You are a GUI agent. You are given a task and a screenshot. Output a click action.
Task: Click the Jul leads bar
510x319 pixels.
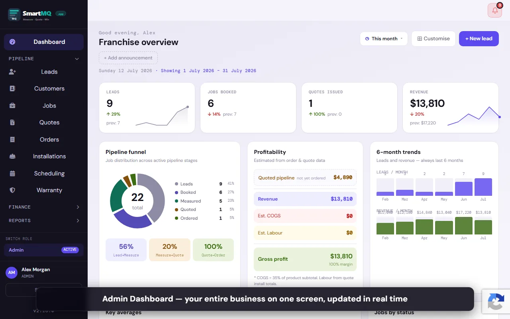pos(483,187)
